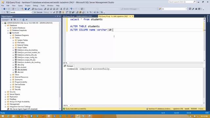The image size is (210, 118).
Task: Select the dbo.test table
Action: [20, 72]
